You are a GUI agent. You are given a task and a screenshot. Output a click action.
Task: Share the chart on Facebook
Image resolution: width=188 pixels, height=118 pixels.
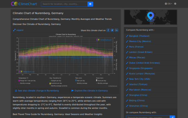tap(108, 30)
